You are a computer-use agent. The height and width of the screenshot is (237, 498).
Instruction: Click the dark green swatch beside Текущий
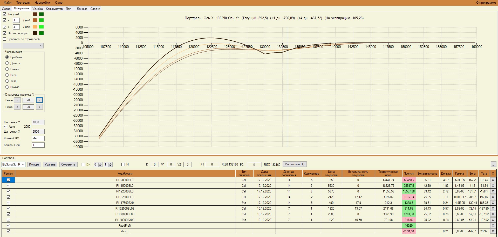click(41, 14)
